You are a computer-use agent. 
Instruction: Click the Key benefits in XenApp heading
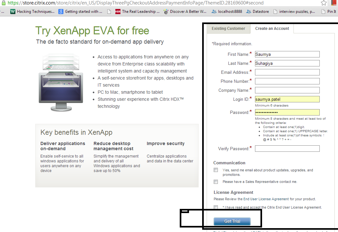click(x=76, y=132)
